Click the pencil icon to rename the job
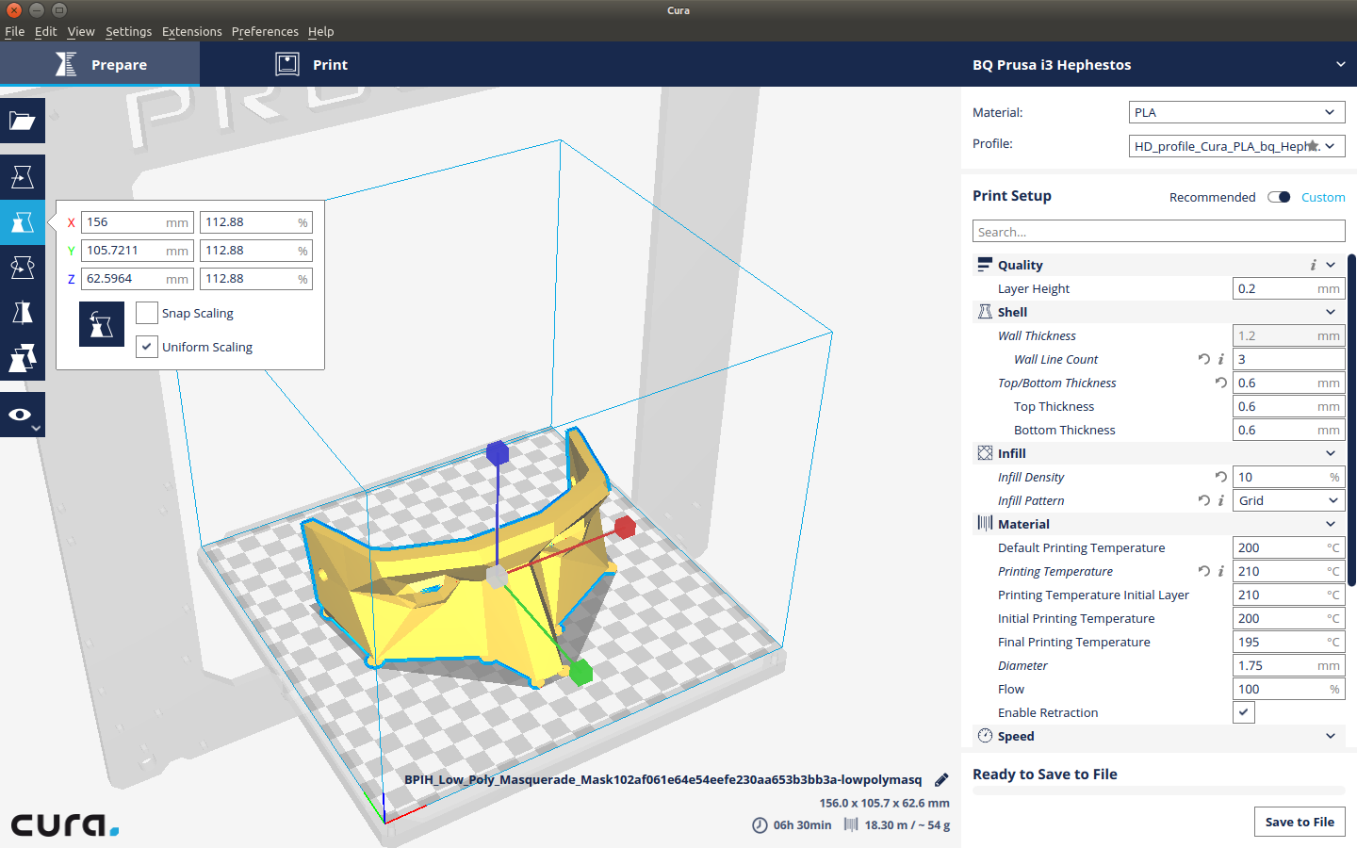The height and width of the screenshot is (848, 1357). [941, 780]
